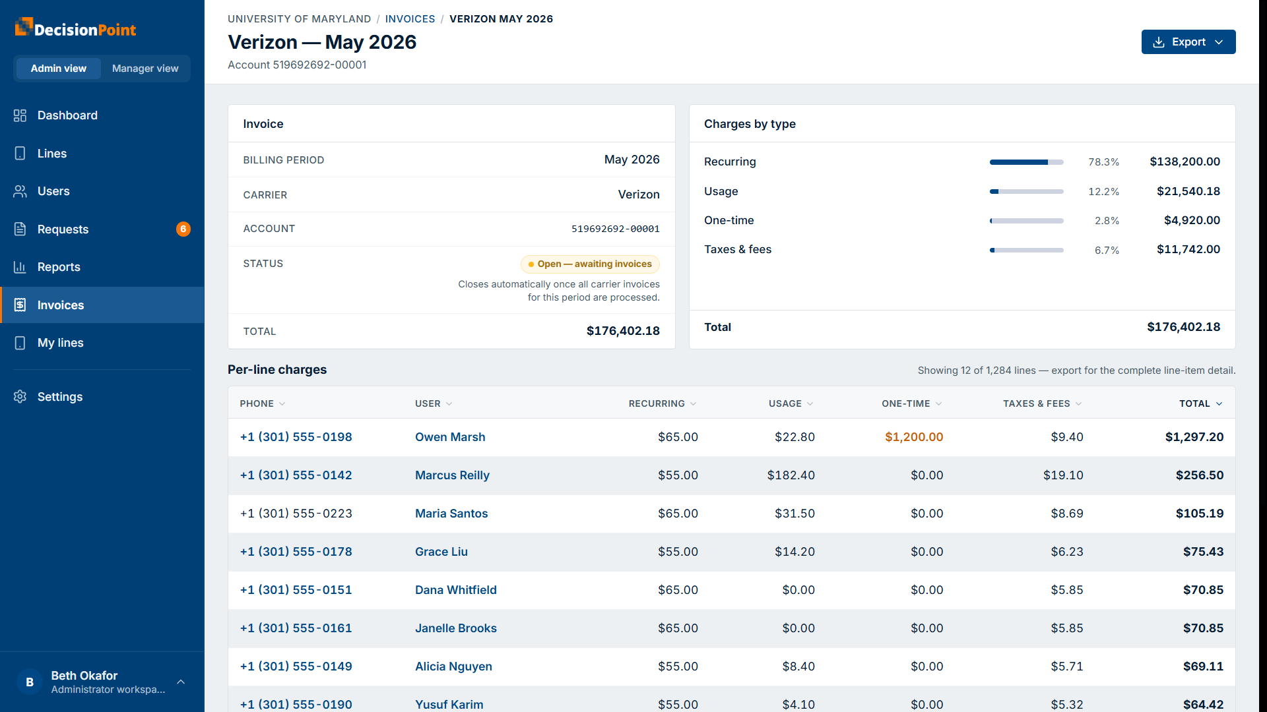
Task: Sort by the USAGE column header
Action: tap(791, 403)
